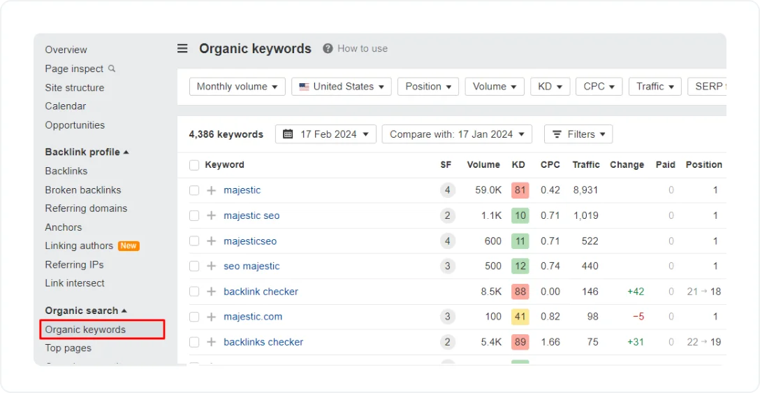Screen dimensions: 760x393
Task: Open the United States country dropdown
Action: point(341,87)
